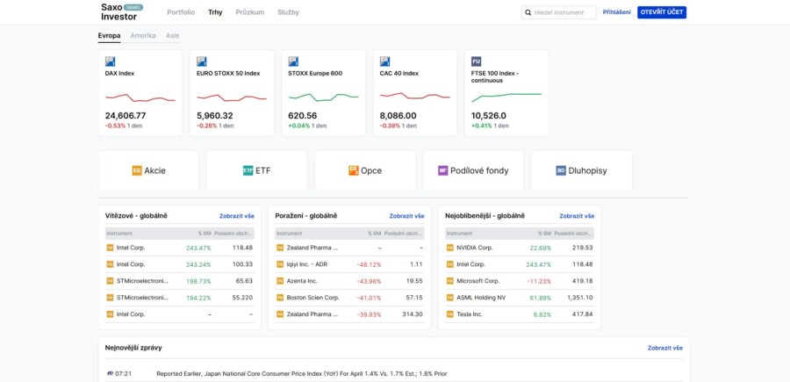Click the EQ icon on EURO STOXX 50 card
Viewport: 790px width, 382px height.
tap(202, 61)
